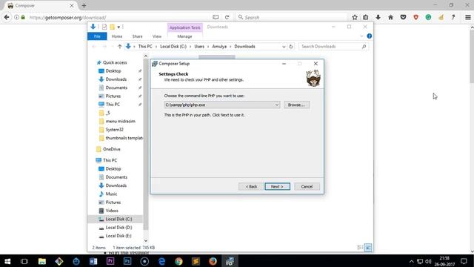
Task: Switch to large icons view in status bar
Action: (x=368, y=248)
